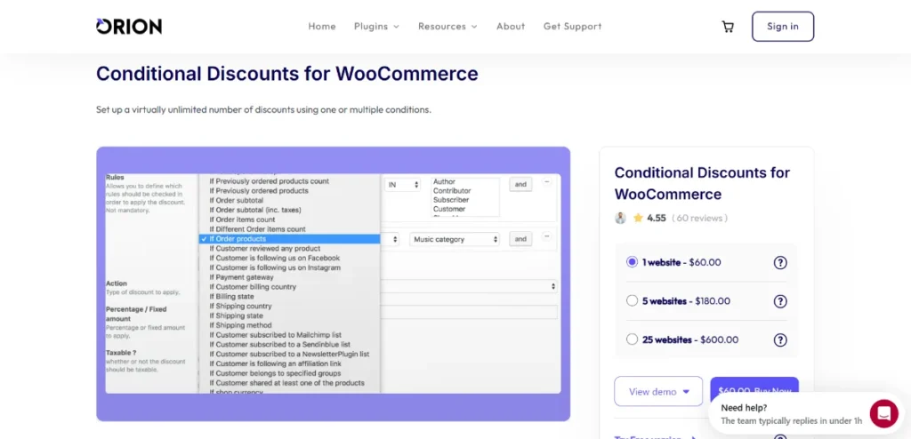Expand the Resources menu

pos(447,27)
